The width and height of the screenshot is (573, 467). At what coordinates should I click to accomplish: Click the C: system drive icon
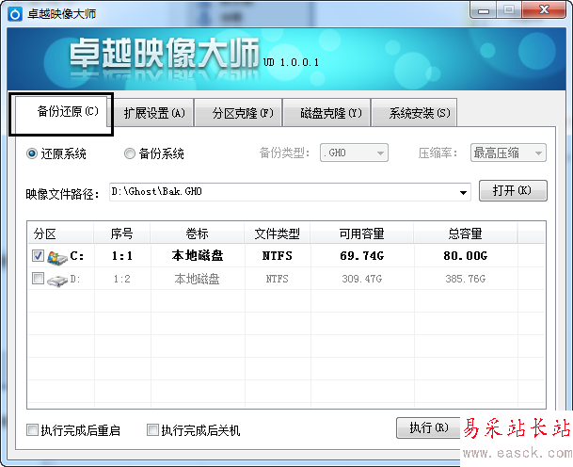pyautogui.click(x=57, y=257)
